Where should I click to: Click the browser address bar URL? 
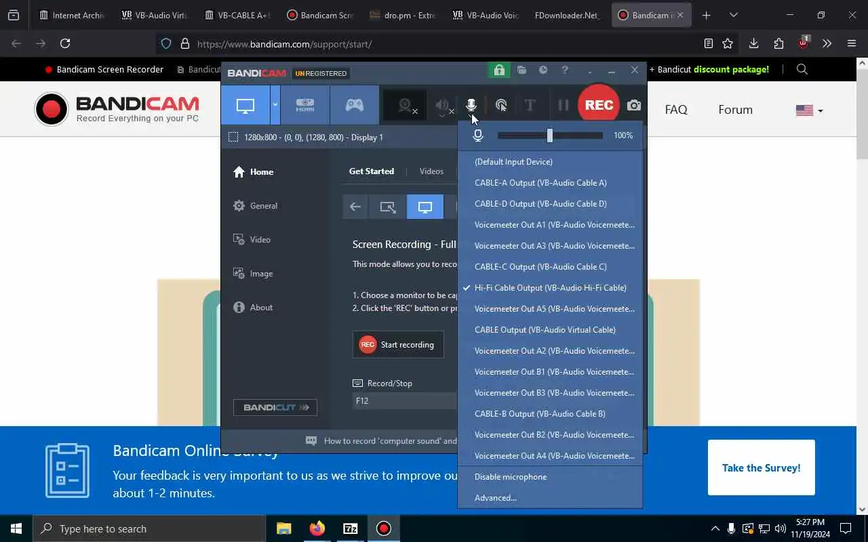click(x=285, y=44)
